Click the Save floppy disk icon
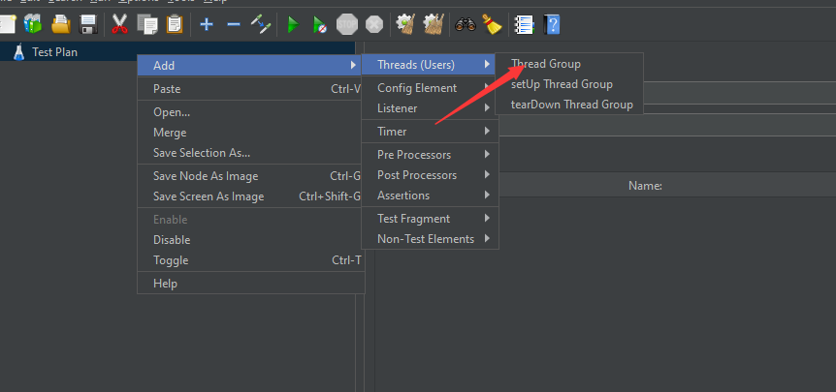This screenshot has width=836, height=392. pos(88,24)
